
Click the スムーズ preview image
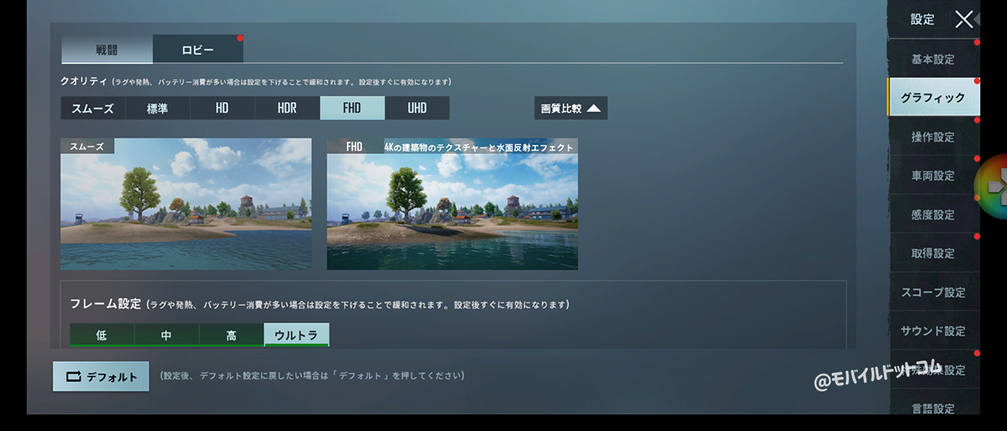(x=186, y=204)
